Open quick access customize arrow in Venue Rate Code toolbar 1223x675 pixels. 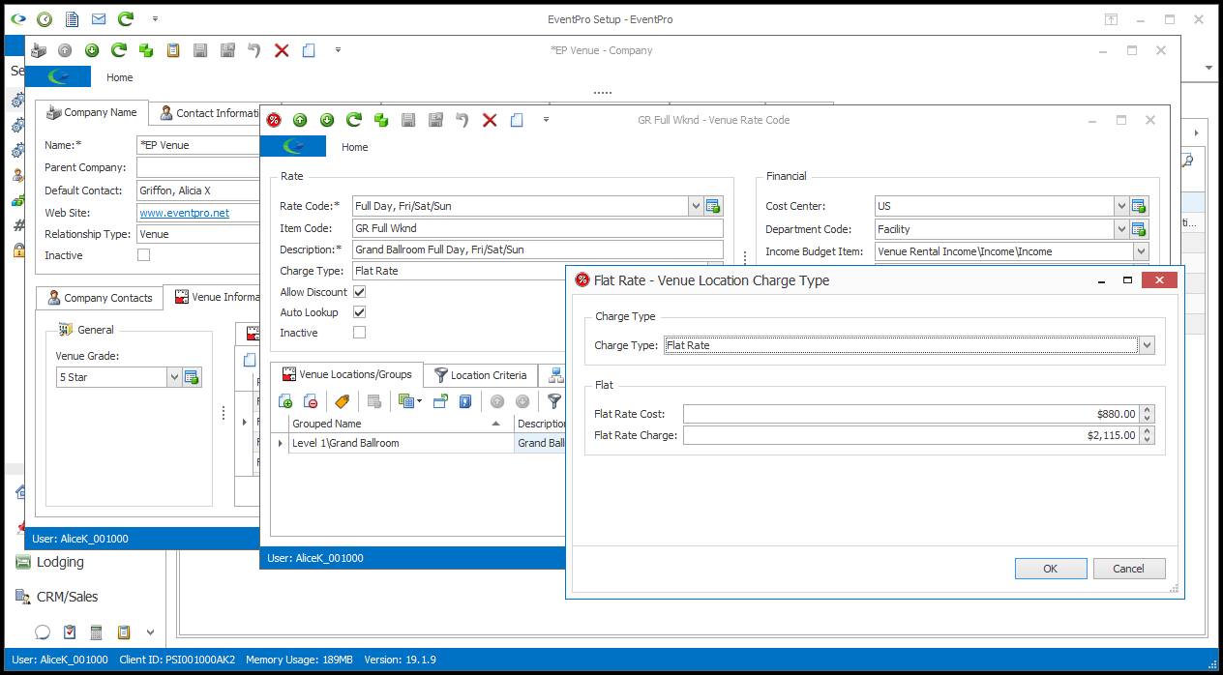pyautogui.click(x=546, y=120)
